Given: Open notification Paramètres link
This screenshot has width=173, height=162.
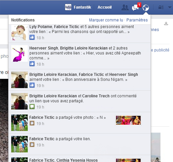Looking at the screenshot, I should click(137, 20).
